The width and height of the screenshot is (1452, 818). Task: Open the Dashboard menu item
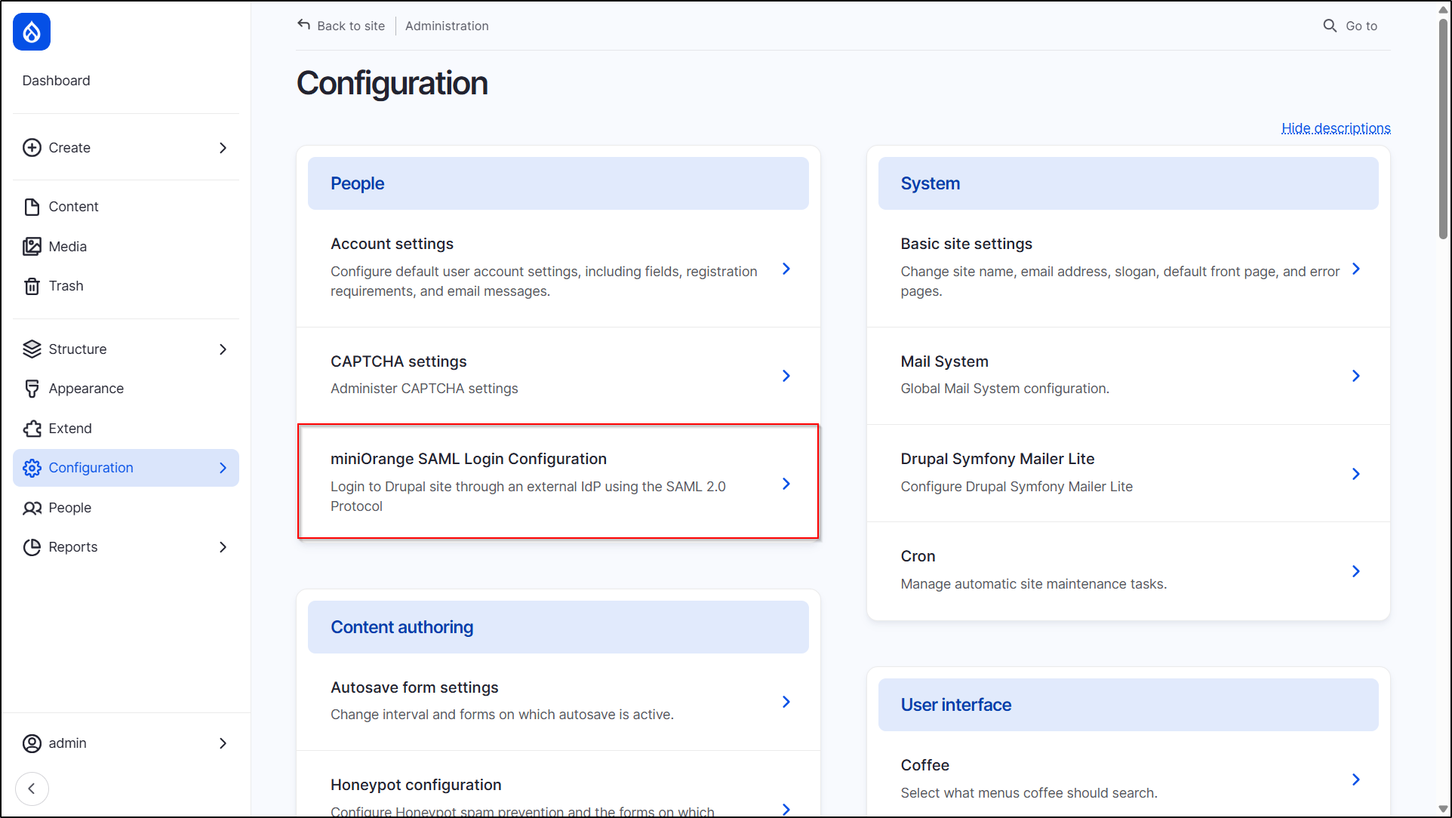[56, 80]
